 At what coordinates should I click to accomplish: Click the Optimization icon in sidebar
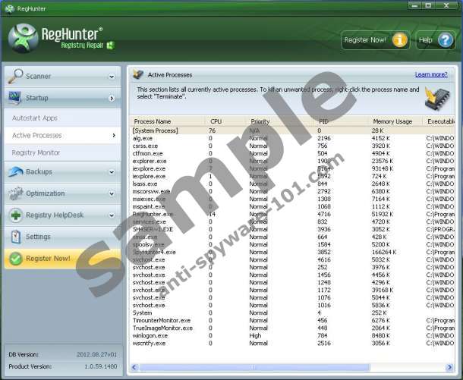16,193
